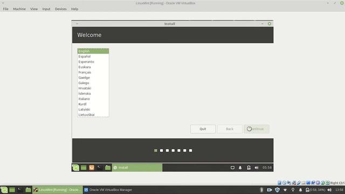Pick Français as the install language
345x194 pixels.
(93, 72)
